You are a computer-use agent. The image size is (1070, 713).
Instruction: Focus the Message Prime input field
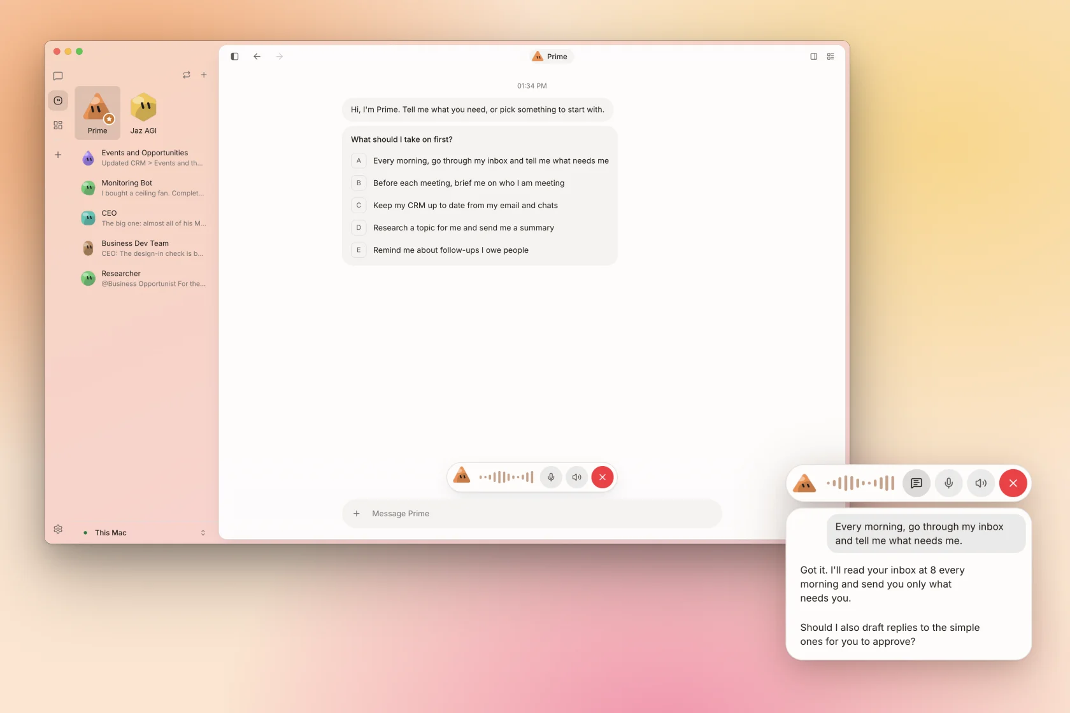coord(532,514)
